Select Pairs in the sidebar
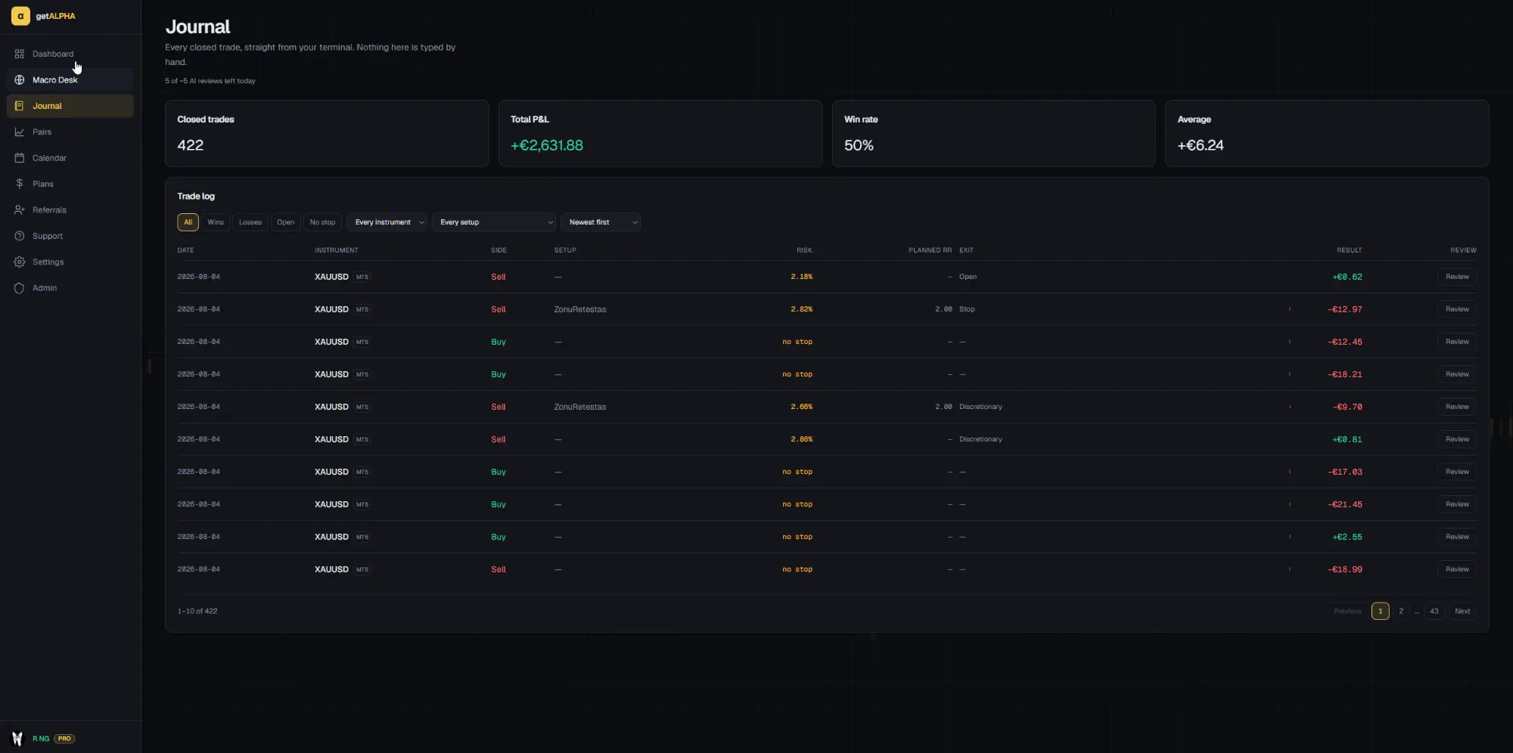This screenshot has height=753, width=1513. (x=70, y=132)
